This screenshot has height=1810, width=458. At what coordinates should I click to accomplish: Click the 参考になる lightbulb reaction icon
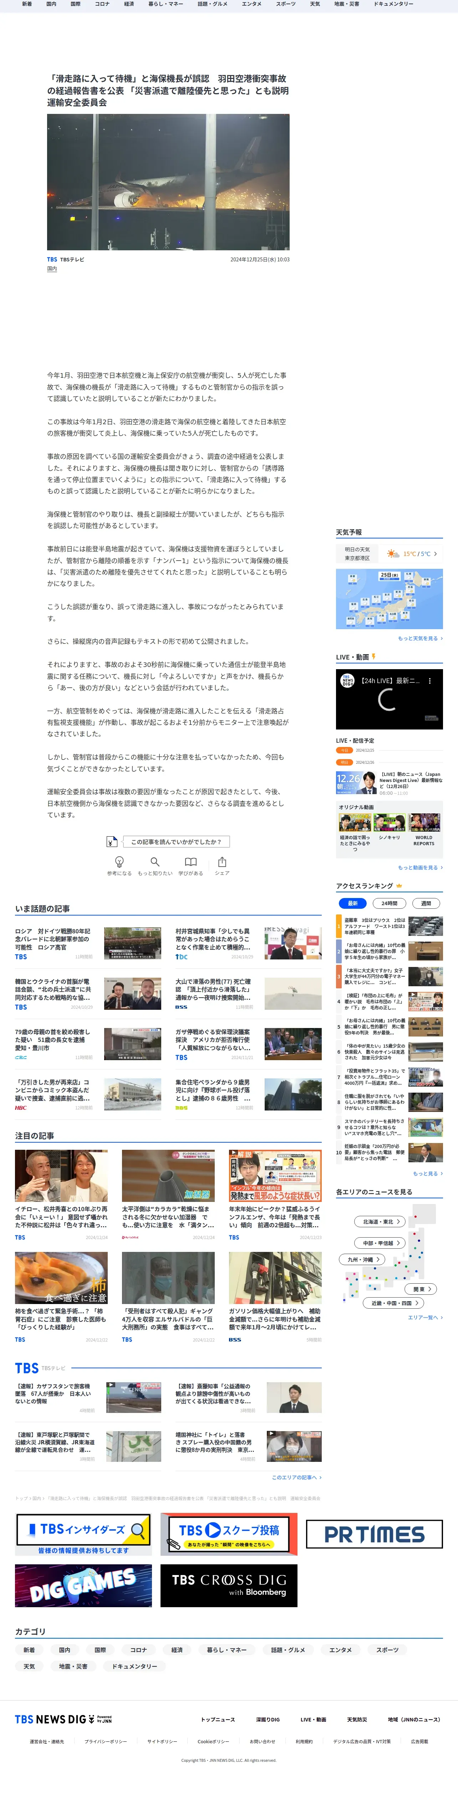[x=119, y=861]
